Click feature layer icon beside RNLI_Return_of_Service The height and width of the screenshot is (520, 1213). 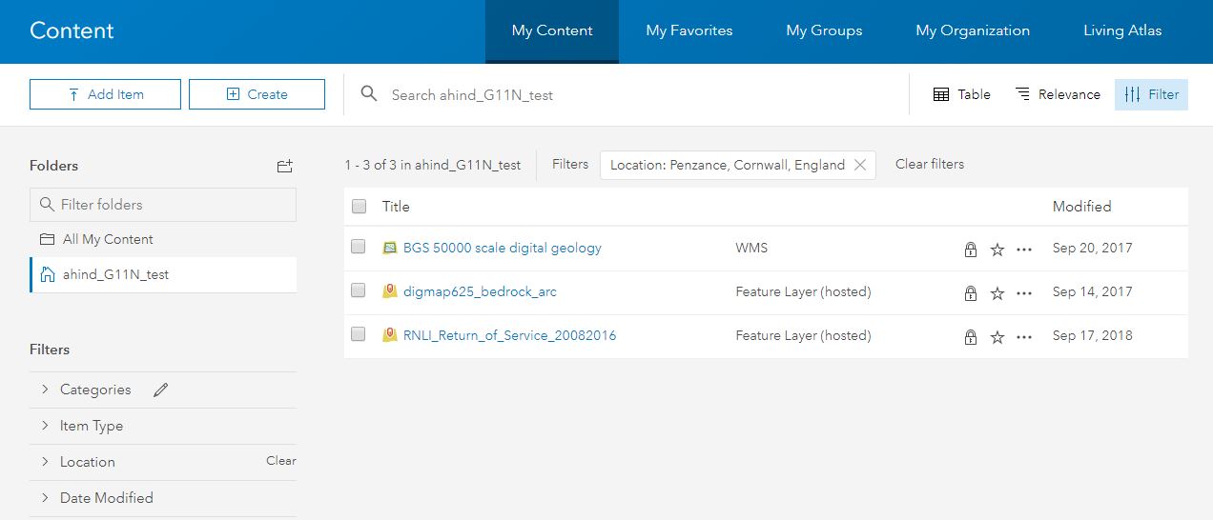(389, 335)
